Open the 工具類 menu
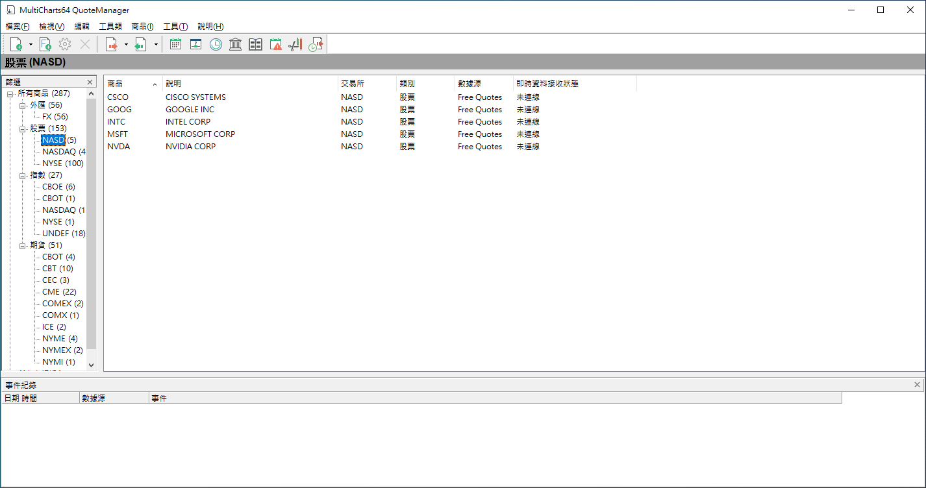 [x=110, y=27]
